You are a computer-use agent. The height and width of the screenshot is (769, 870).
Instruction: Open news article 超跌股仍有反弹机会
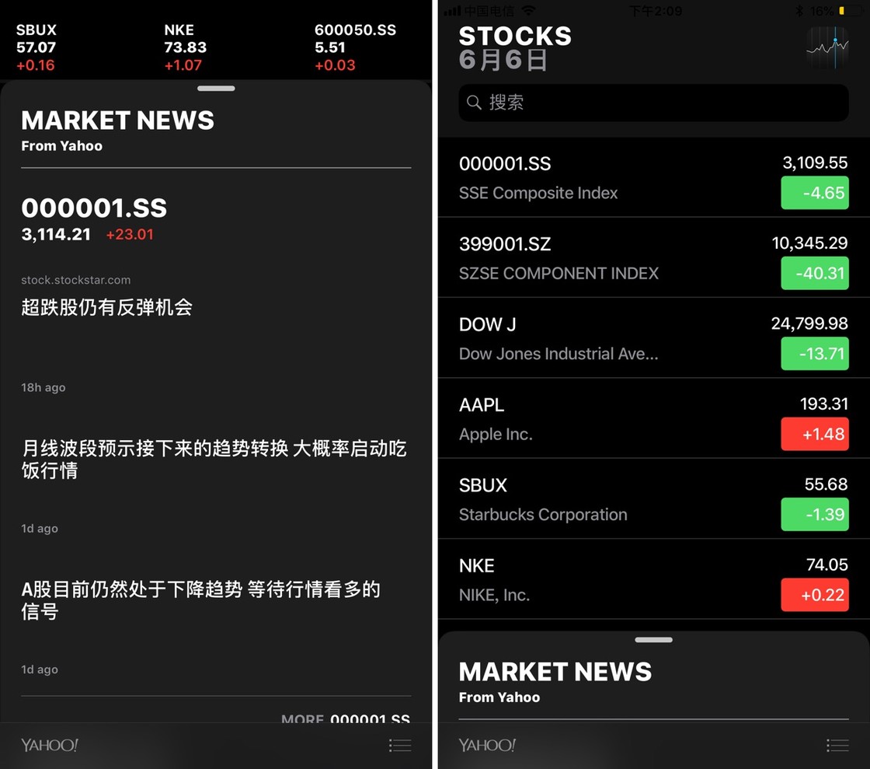click(106, 307)
